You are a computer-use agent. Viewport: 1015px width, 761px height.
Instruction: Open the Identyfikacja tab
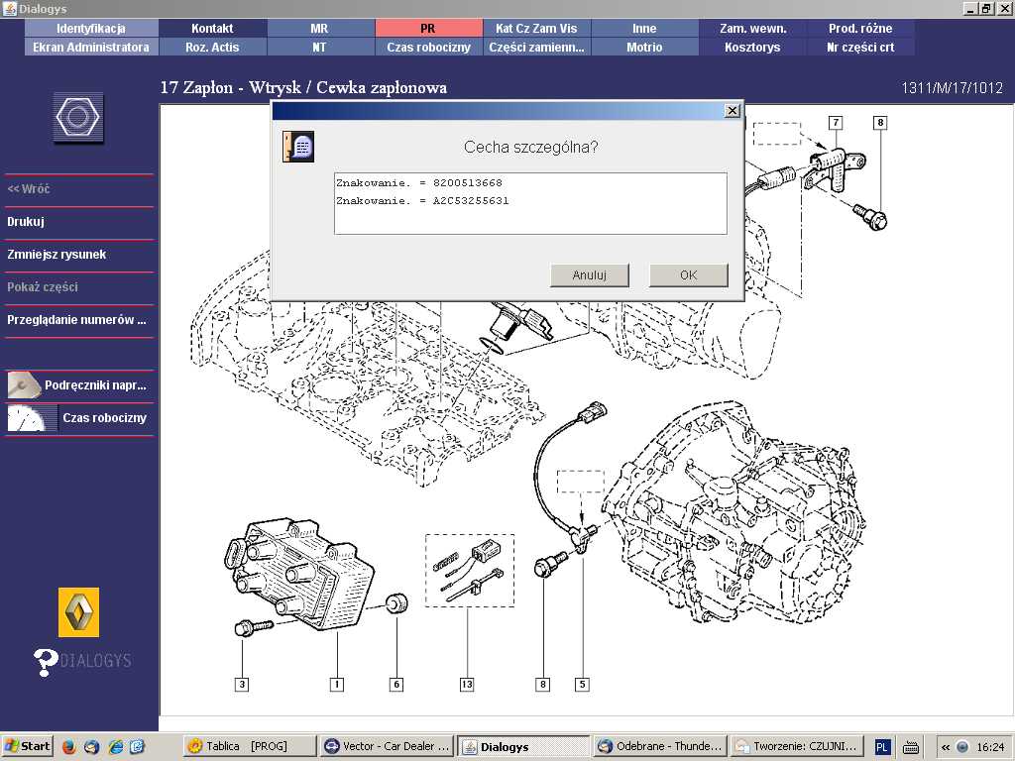tap(91, 28)
